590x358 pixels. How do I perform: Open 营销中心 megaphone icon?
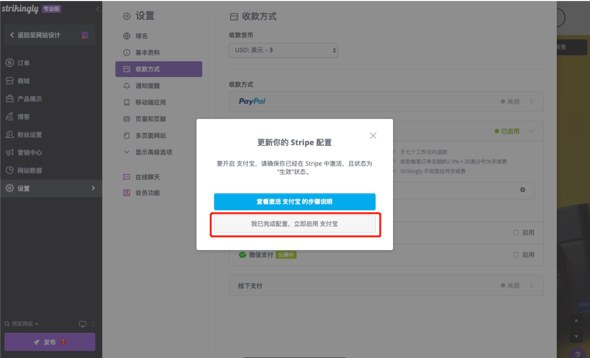pos(9,152)
